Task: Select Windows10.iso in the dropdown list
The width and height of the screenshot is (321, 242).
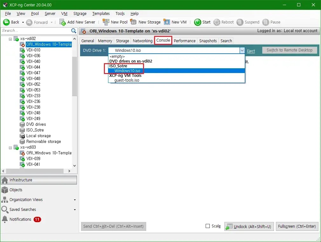Action: coord(176,71)
